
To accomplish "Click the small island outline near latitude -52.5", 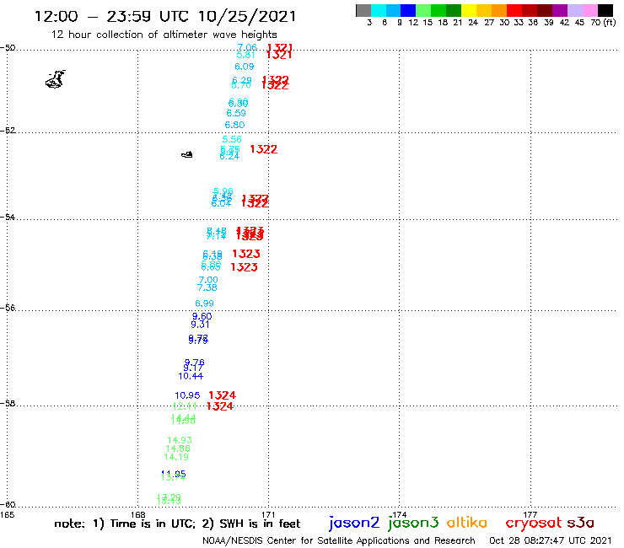I will click(x=187, y=154).
